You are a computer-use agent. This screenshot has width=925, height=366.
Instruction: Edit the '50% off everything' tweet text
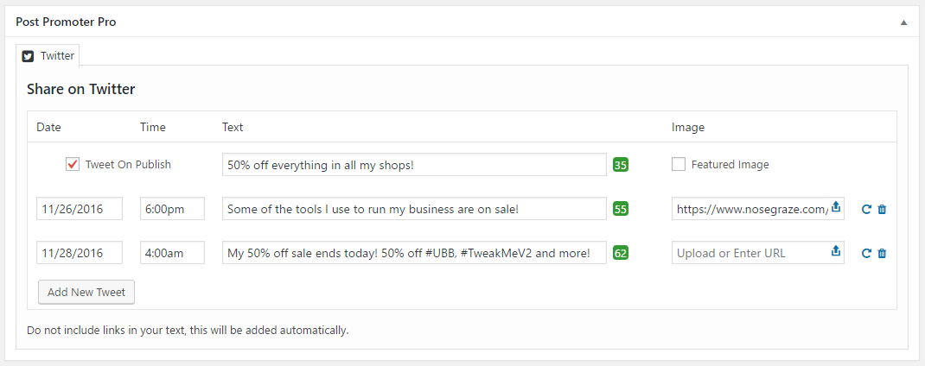[414, 165]
